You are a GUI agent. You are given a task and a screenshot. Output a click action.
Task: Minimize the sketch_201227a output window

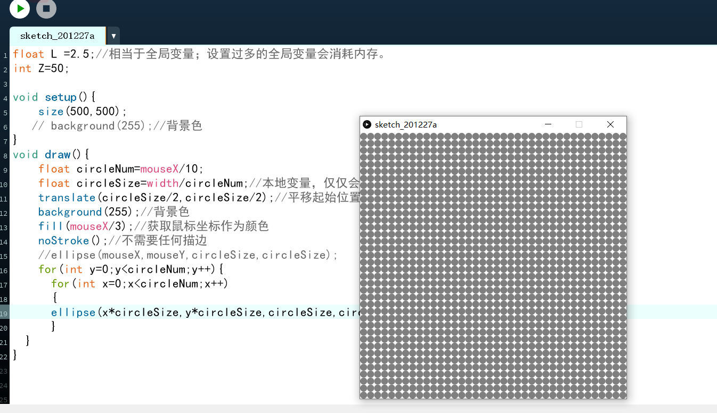[x=548, y=124]
